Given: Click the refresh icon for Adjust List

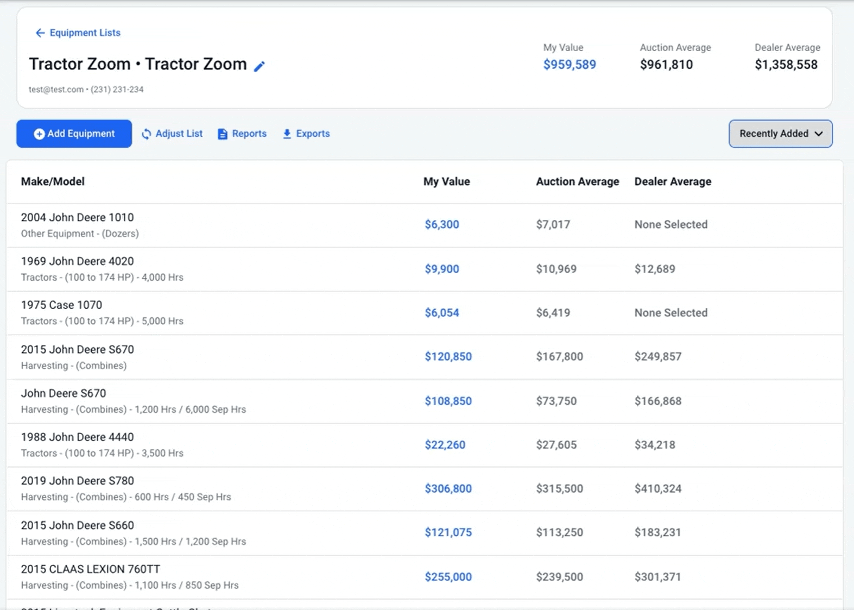Looking at the screenshot, I should coord(147,134).
